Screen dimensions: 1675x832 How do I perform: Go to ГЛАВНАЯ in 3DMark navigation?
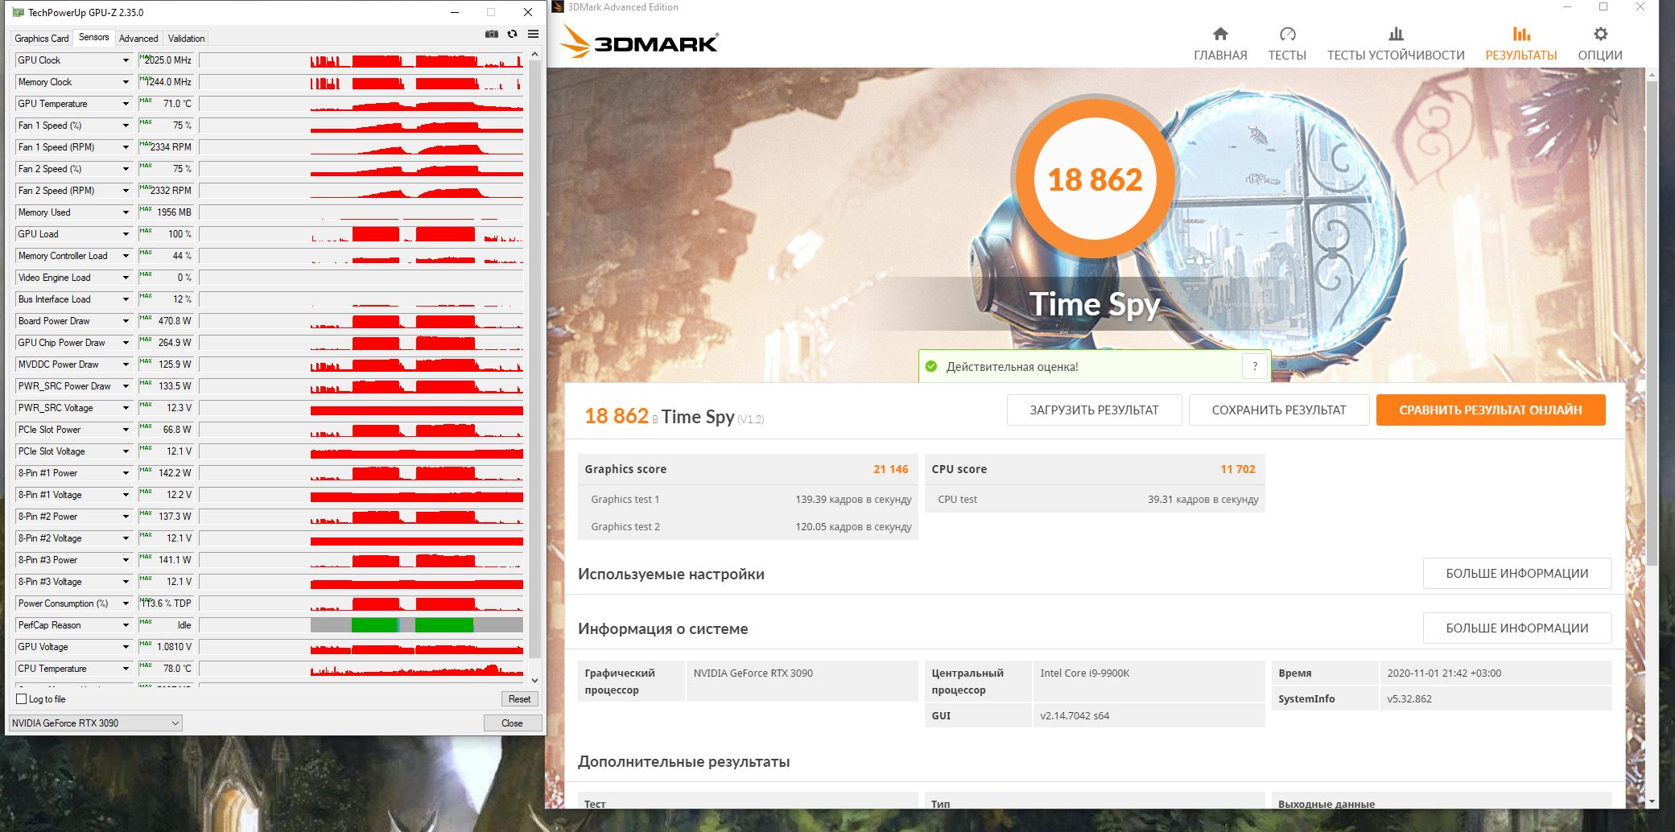1220,56
